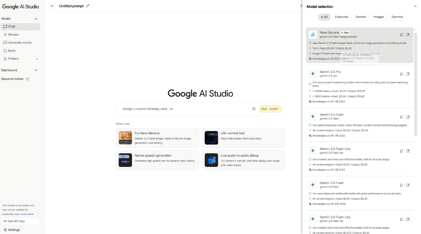This screenshot has height=234, width=421.
Task: Click the Learn more link in the sidebar
Action: pos(27,214)
